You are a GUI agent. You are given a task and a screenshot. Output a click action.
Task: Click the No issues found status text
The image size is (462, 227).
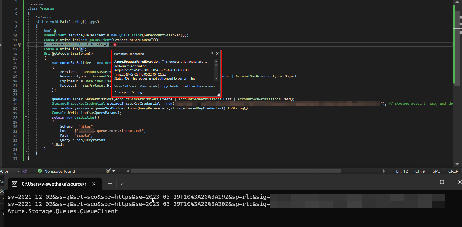point(60,171)
